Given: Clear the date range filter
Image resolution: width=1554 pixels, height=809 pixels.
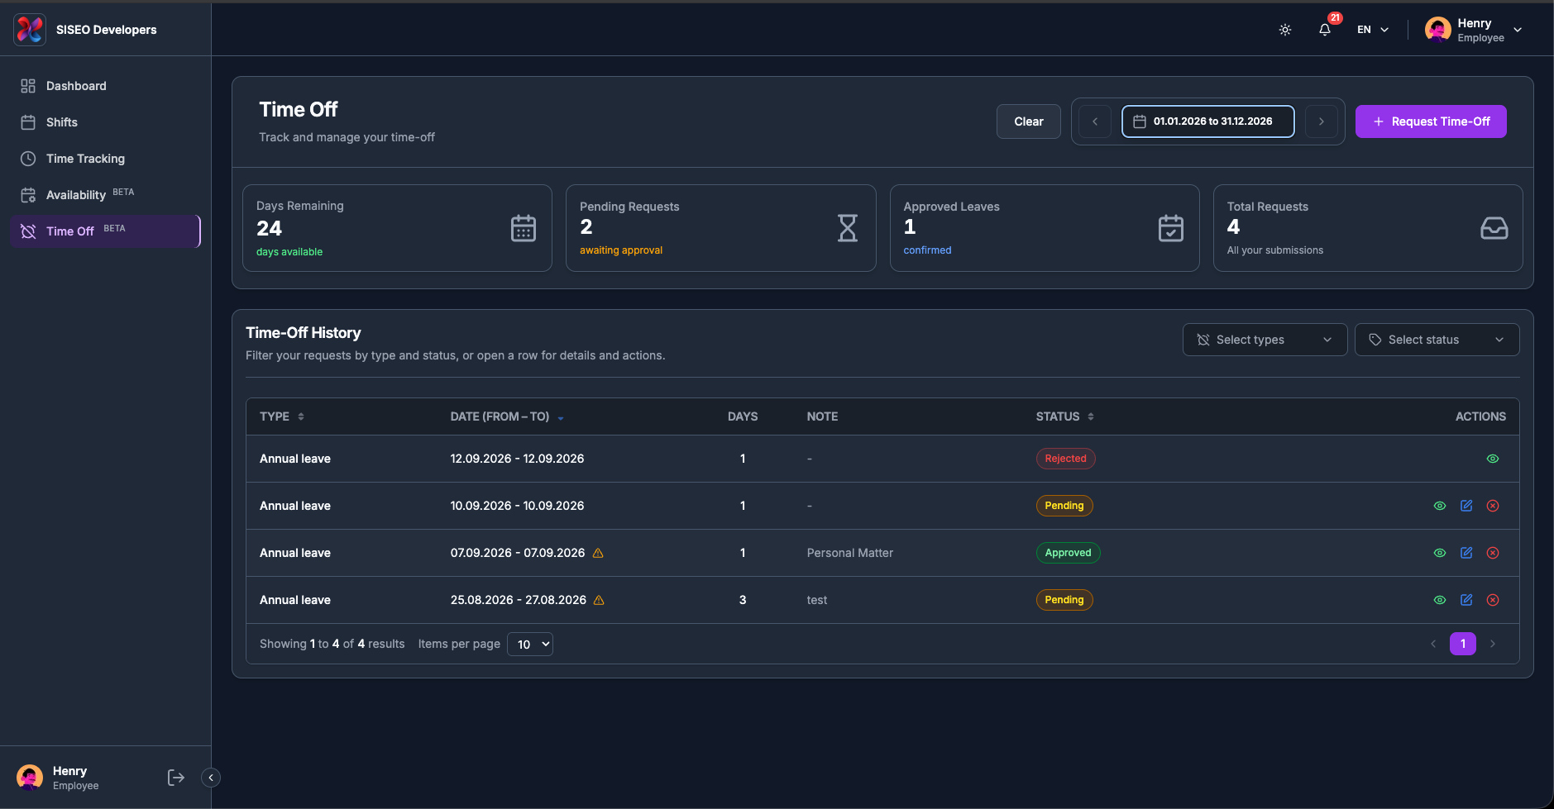Looking at the screenshot, I should click(x=1029, y=121).
